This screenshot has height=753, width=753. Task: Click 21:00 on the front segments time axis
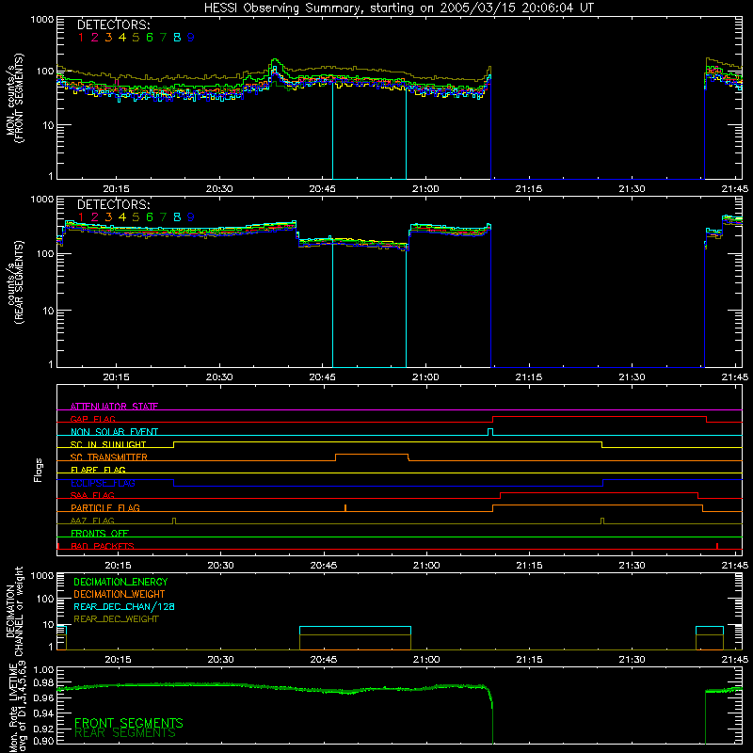[x=425, y=189]
